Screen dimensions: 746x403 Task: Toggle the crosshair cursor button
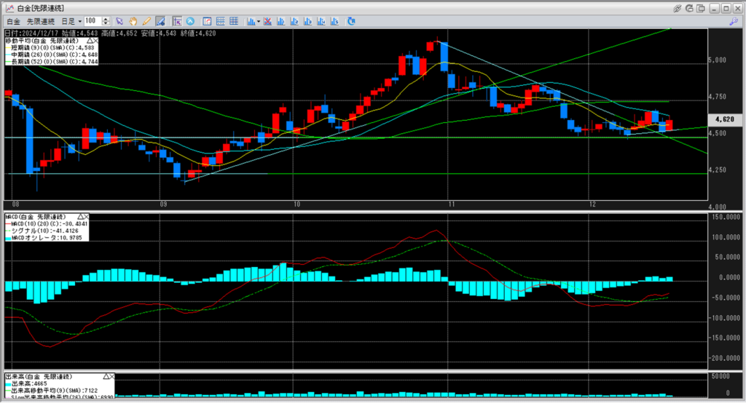(177, 22)
